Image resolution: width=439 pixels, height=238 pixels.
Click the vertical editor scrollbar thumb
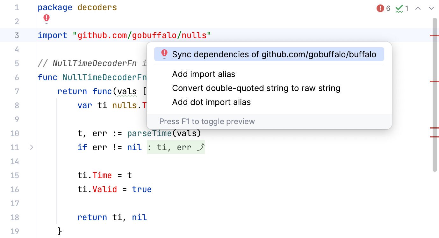[x=435, y=95]
